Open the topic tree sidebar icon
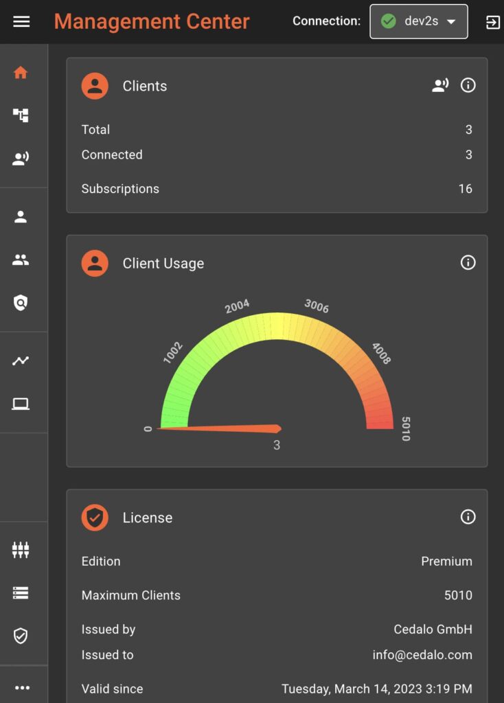Image resolution: width=504 pixels, height=703 pixels. [21, 115]
